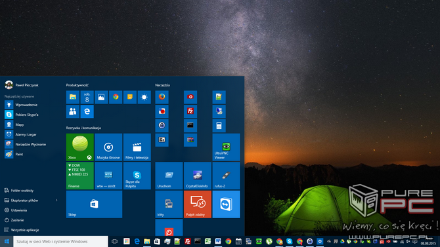The width and height of the screenshot is (440, 247).
Task: Open the Xbox tile
Action: pyautogui.click(x=80, y=147)
